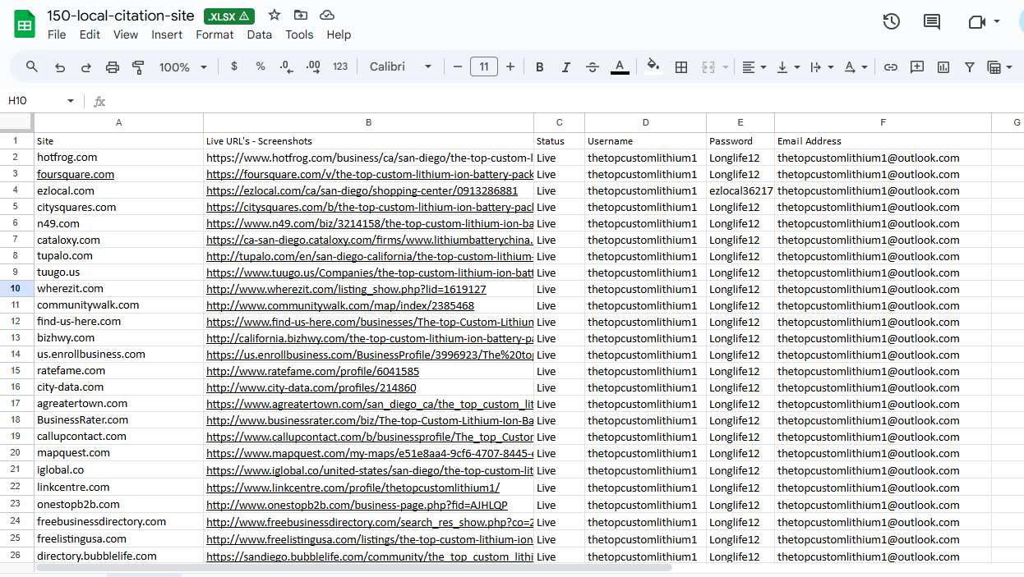
Task: Expand the Calibri font dropdown
Action: (x=400, y=67)
